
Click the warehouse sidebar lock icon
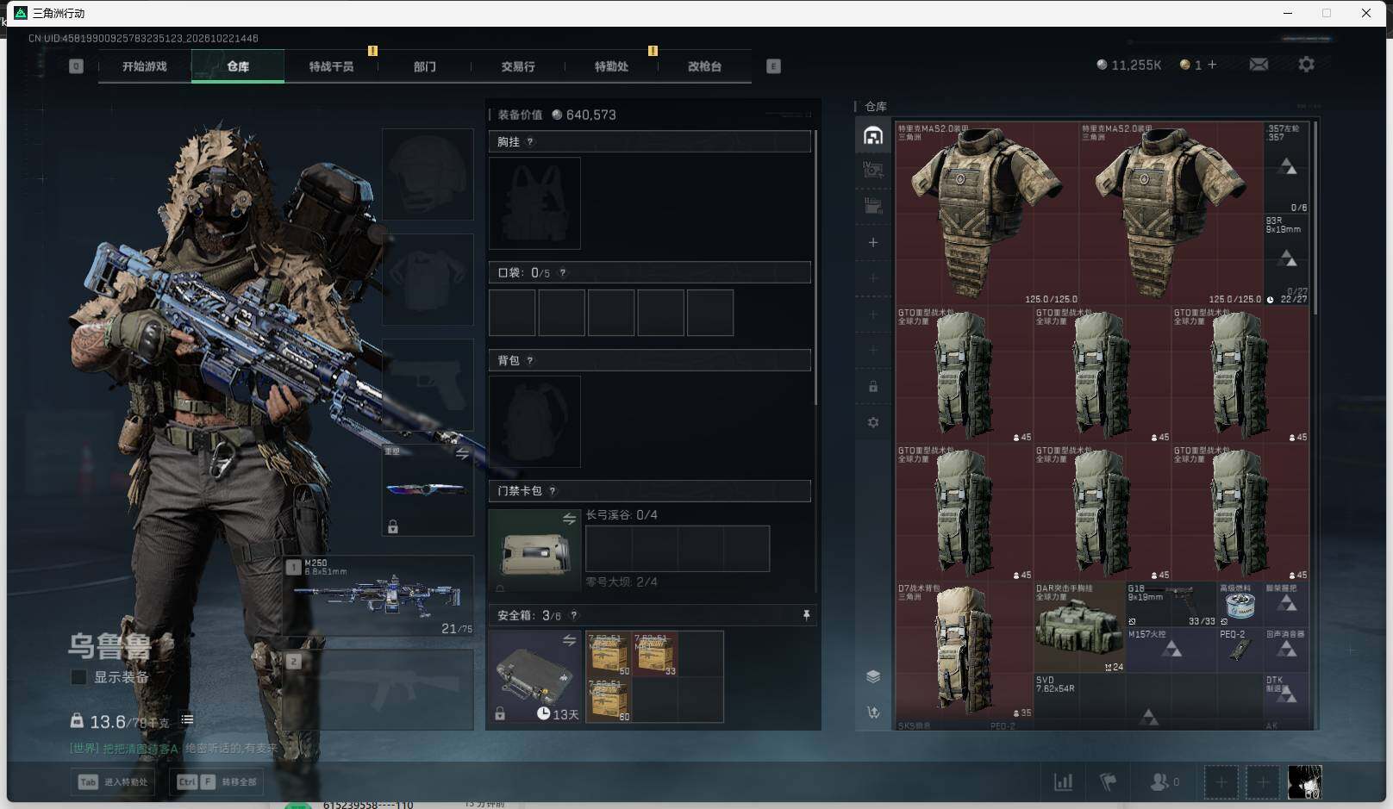pos(873,387)
